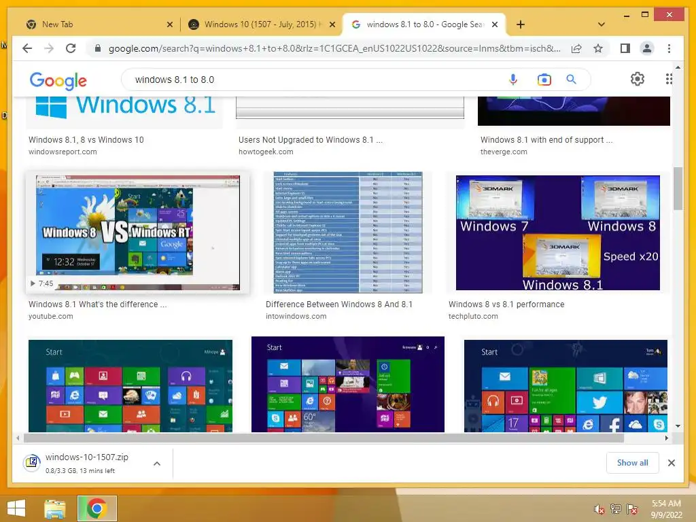This screenshot has height=522, width=696.
Task: Open the blue comparison table thumbnail
Action: pyautogui.click(x=348, y=232)
